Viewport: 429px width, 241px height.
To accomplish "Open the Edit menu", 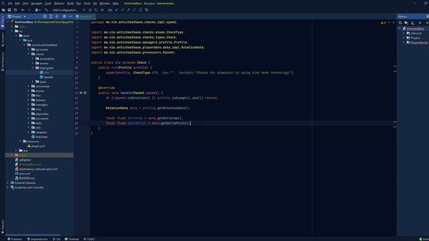I will click(17, 3).
